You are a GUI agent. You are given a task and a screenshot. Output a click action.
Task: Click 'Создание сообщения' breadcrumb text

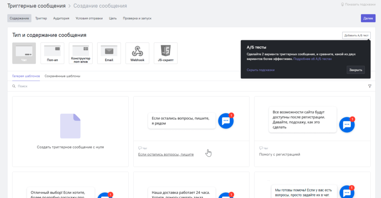(x=100, y=6)
